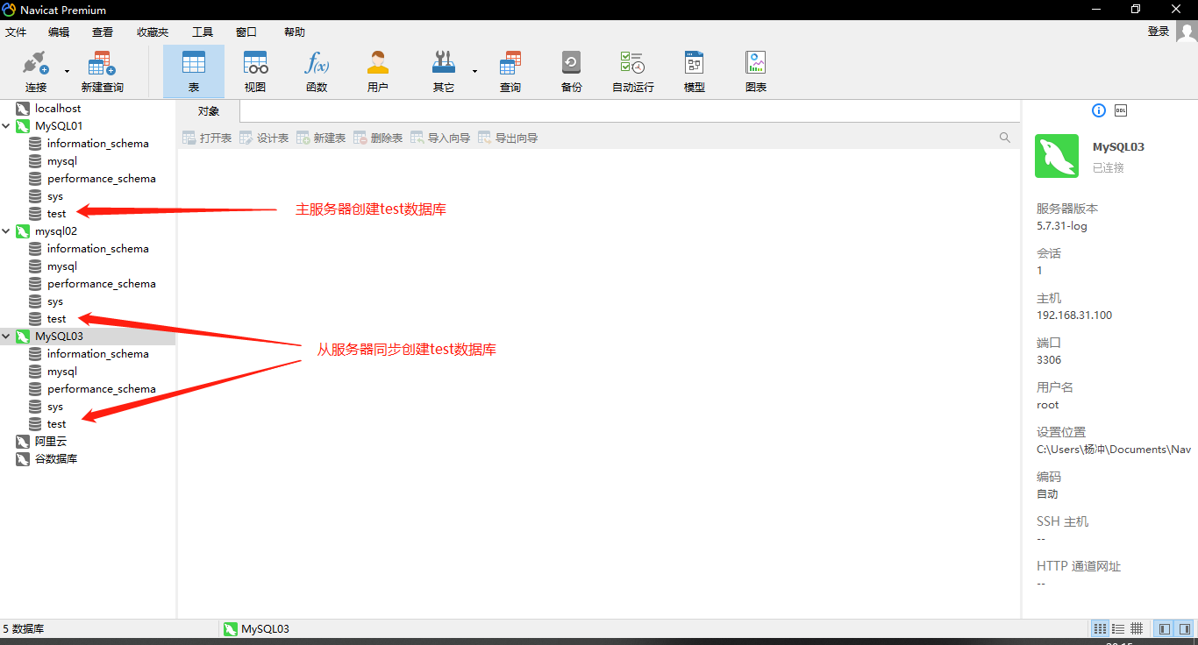Select the mysql02 connection
Screen dimensions: 1198x645
coord(56,231)
